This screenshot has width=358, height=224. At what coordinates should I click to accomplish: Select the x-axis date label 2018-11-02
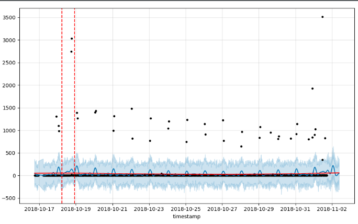[332, 209]
